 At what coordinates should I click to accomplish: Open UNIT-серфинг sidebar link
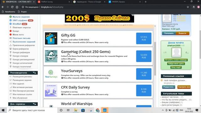(x=20, y=20)
